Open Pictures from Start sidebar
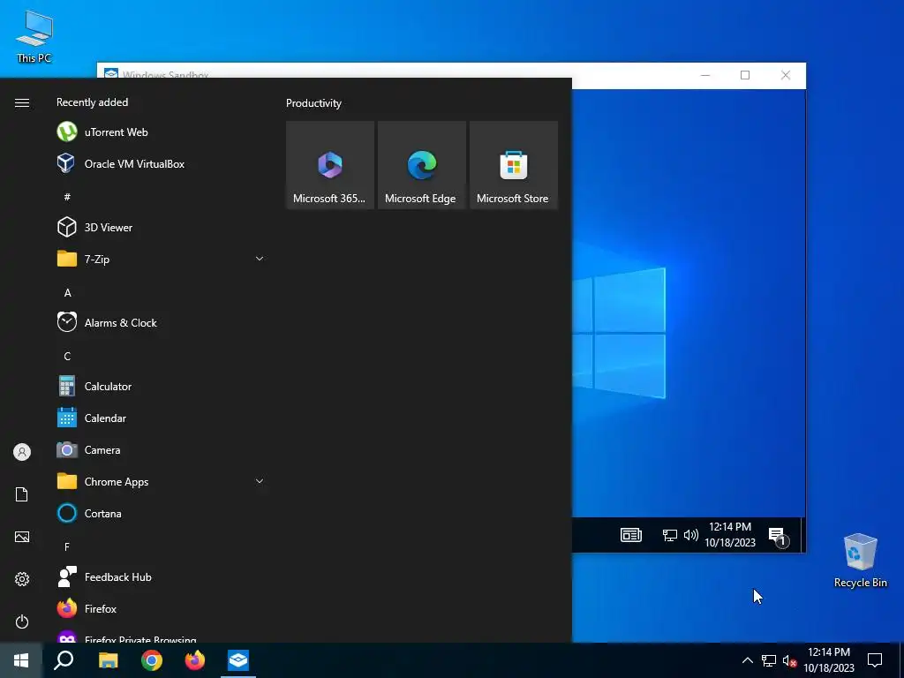Image resolution: width=904 pixels, height=678 pixels. point(22,537)
